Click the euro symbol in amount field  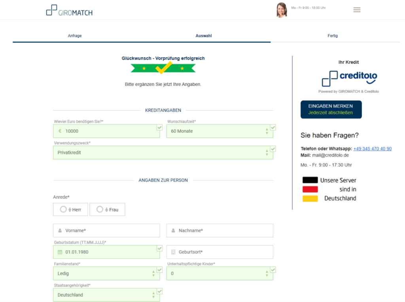click(60, 131)
